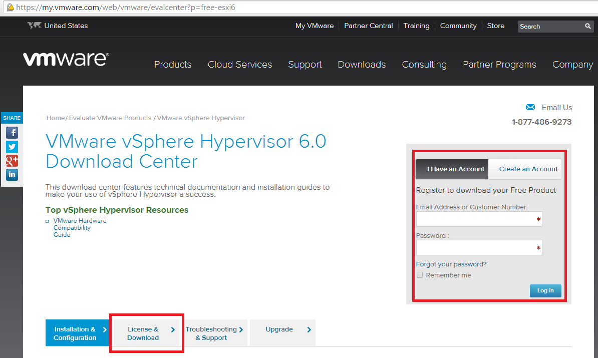Click the Password input field
Screen dimensions: 598x358
point(479,248)
